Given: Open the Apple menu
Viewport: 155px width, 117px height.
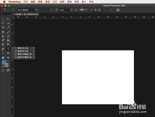Looking at the screenshot, I should pyautogui.click(x=4, y=2).
